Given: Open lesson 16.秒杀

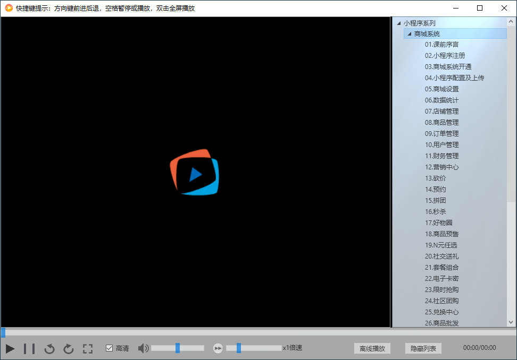Looking at the screenshot, I should (x=435, y=212).
